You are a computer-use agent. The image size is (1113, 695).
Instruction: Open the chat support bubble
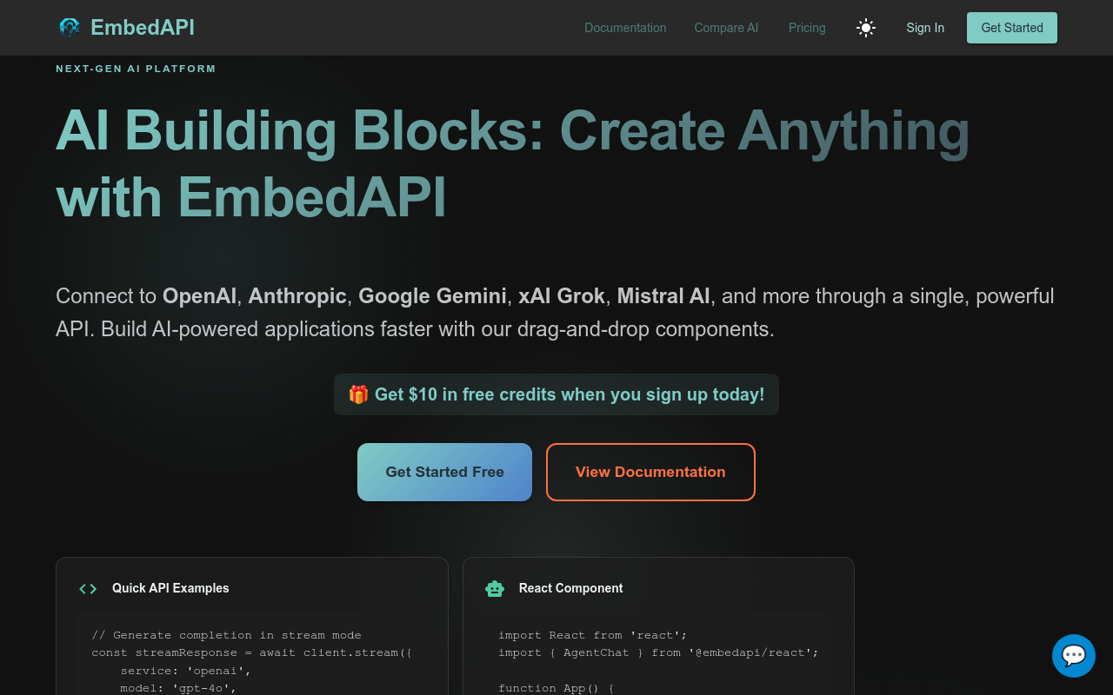1074,656
